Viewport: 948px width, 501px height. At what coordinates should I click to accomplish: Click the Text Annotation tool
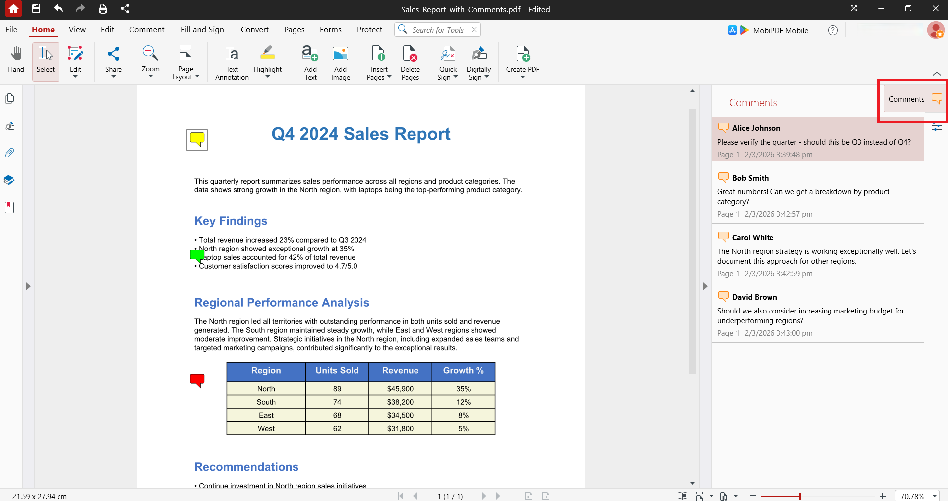(232, 62)
